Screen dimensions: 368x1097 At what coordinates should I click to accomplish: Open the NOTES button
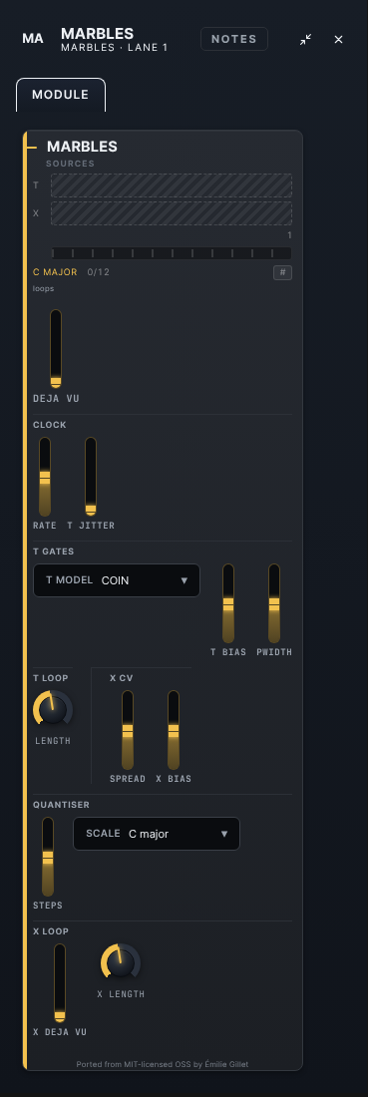click(234, 39)
